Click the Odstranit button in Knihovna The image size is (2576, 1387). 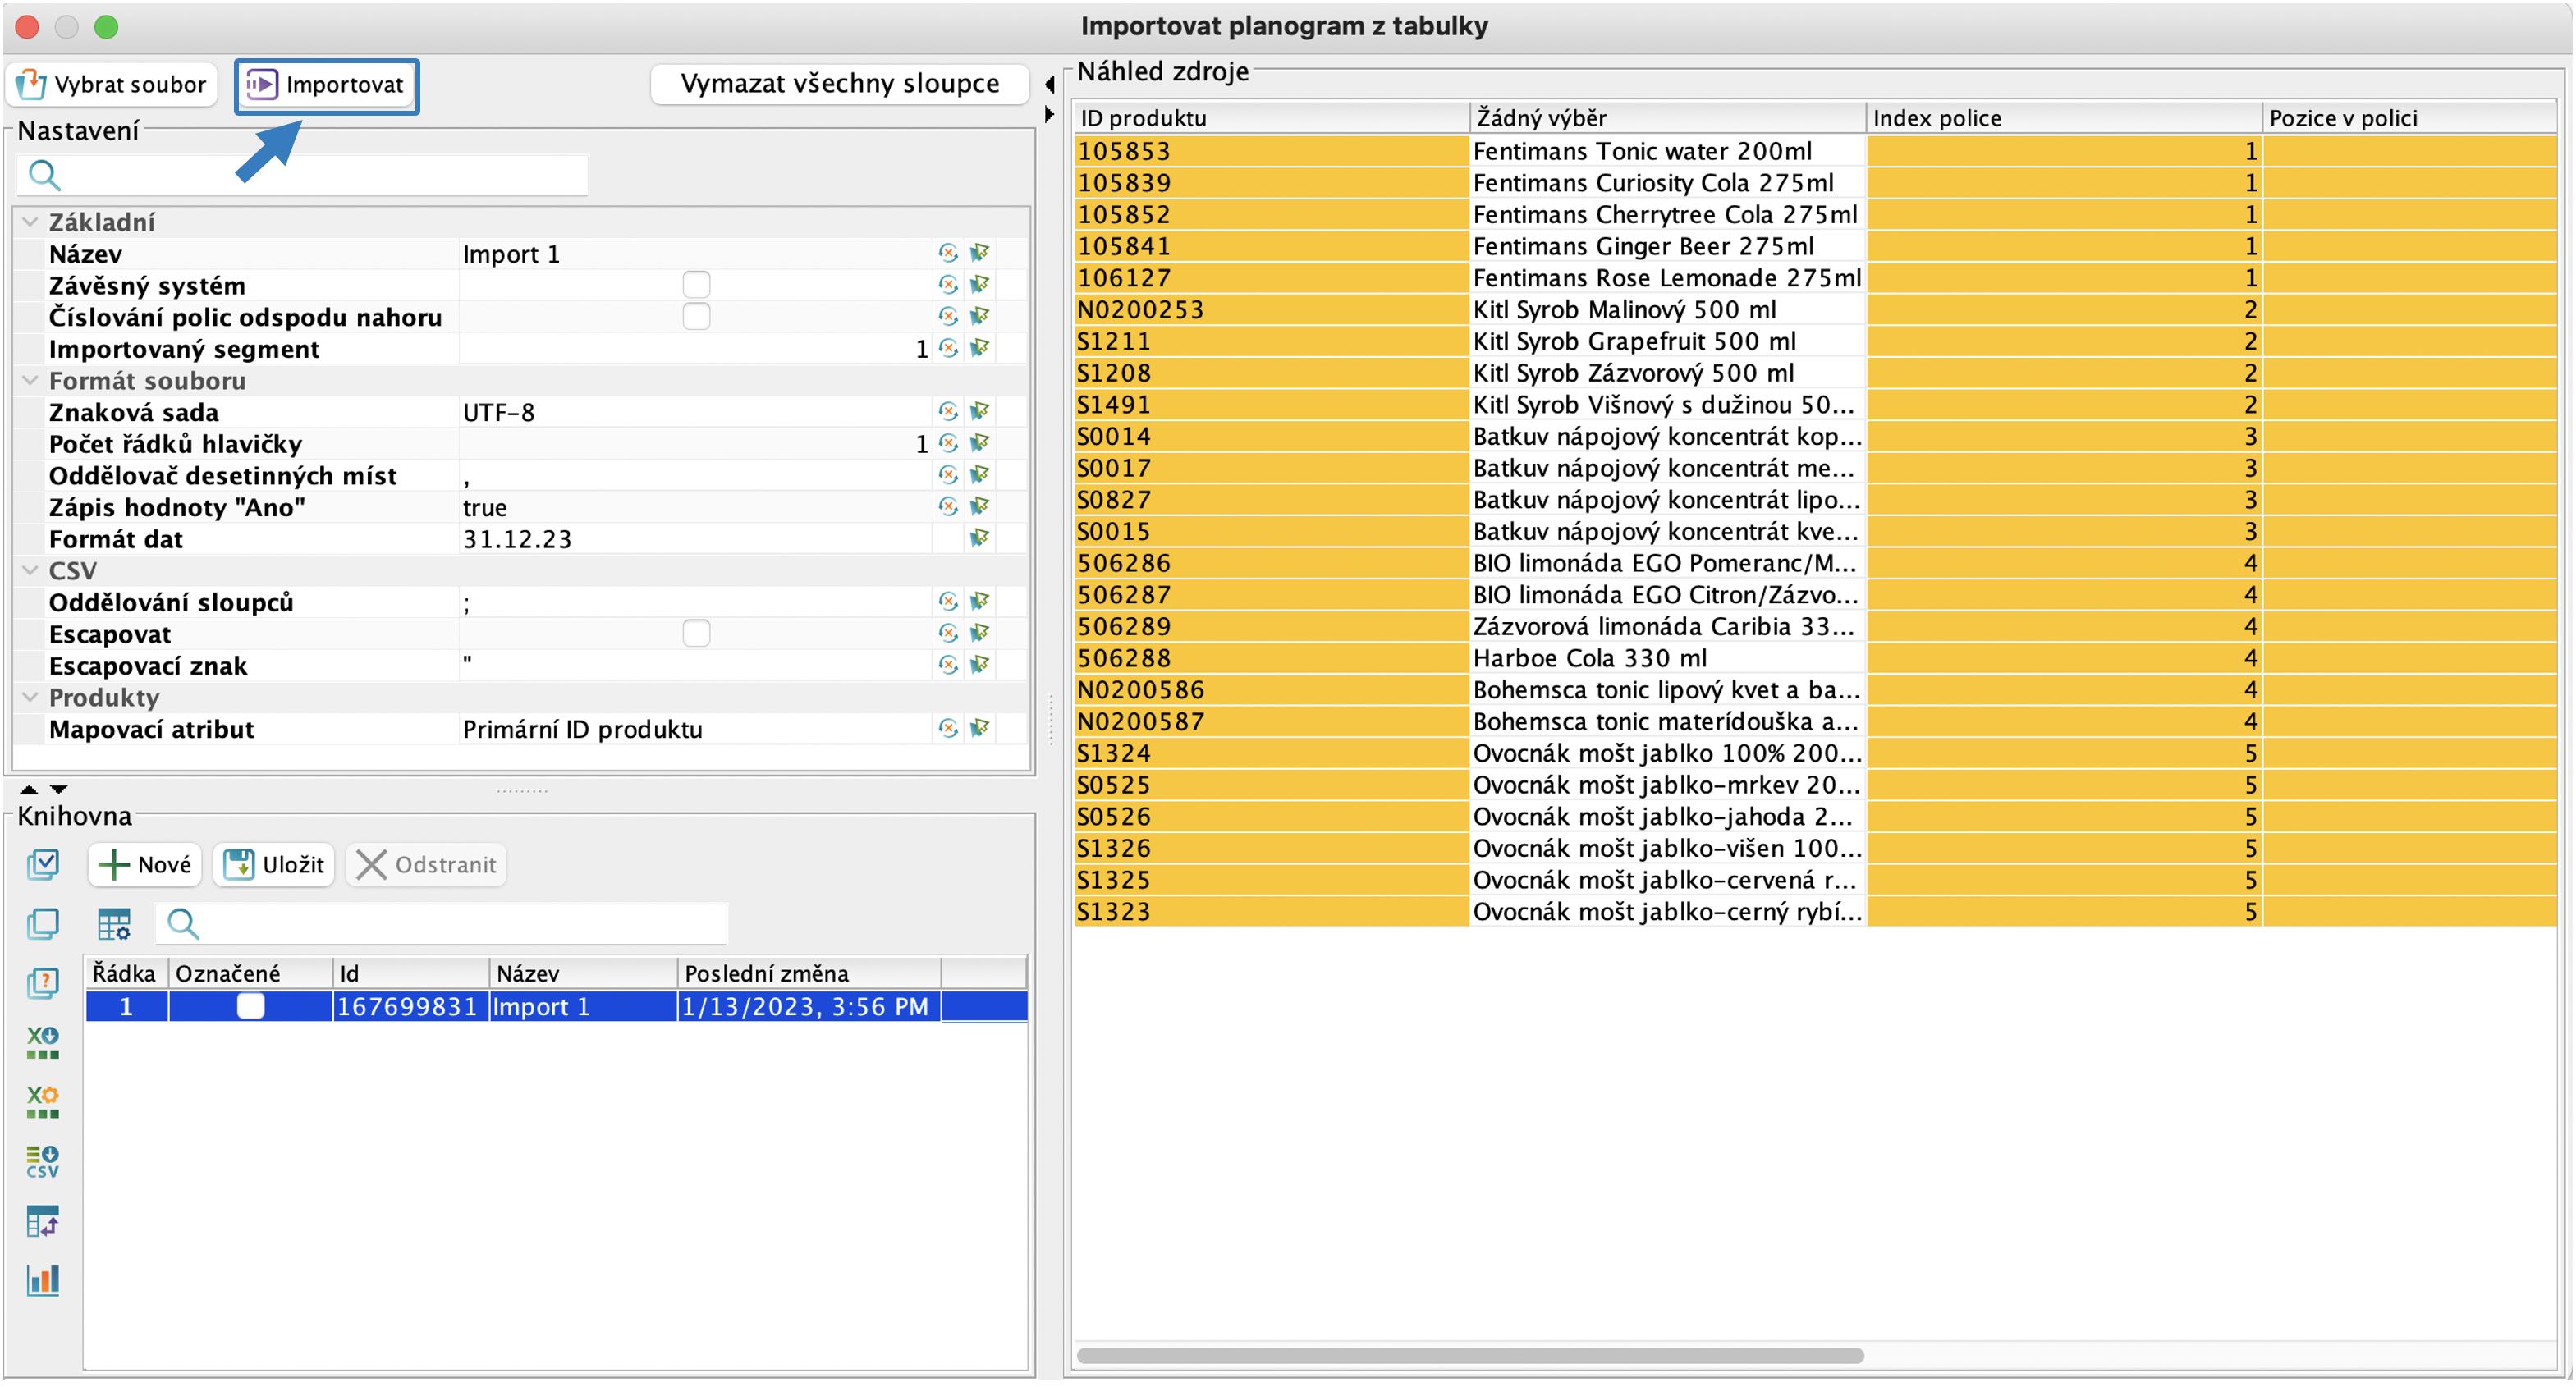426,864
